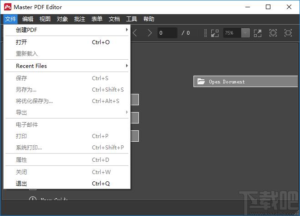Open the 帮助 menu
Screen dimensions: 300x216
pyautogui.click(x=149, y=19)
